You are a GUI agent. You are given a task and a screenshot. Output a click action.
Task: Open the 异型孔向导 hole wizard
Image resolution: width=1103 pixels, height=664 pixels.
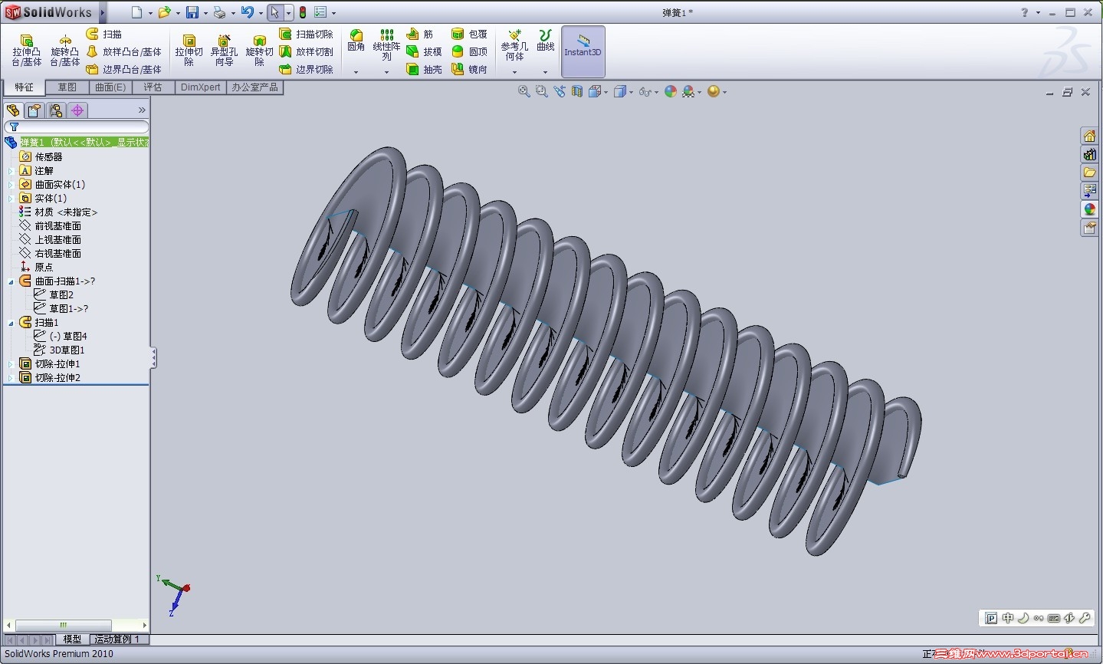point(224,51)
